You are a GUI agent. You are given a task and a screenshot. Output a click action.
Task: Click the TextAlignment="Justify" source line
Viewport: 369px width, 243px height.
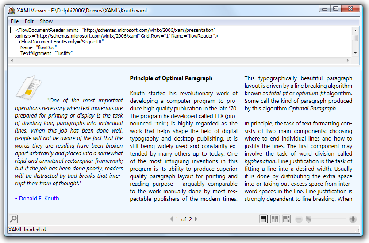[x=46, y=53]
